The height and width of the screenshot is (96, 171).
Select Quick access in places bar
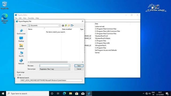point(21,32)
